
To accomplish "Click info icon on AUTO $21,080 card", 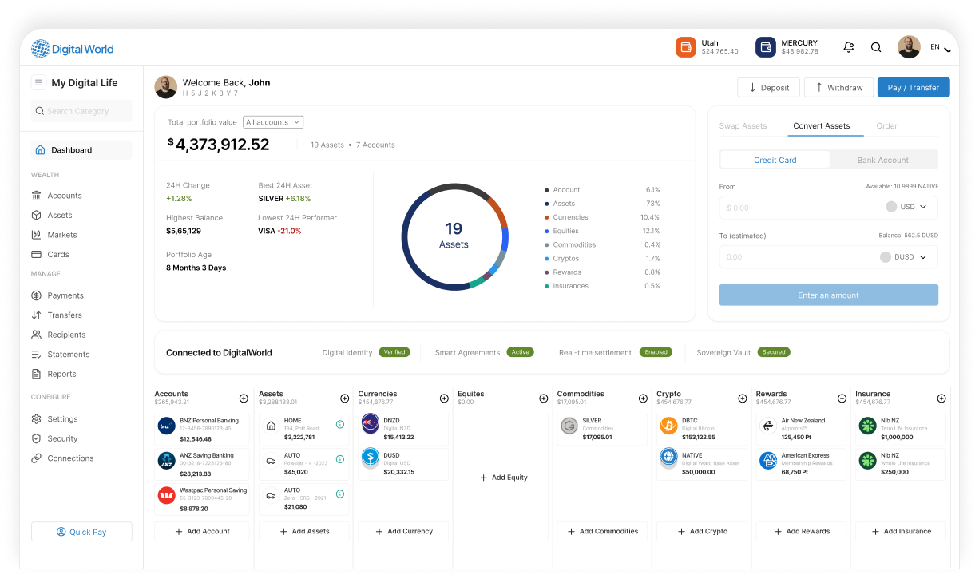I will [340, 494].
